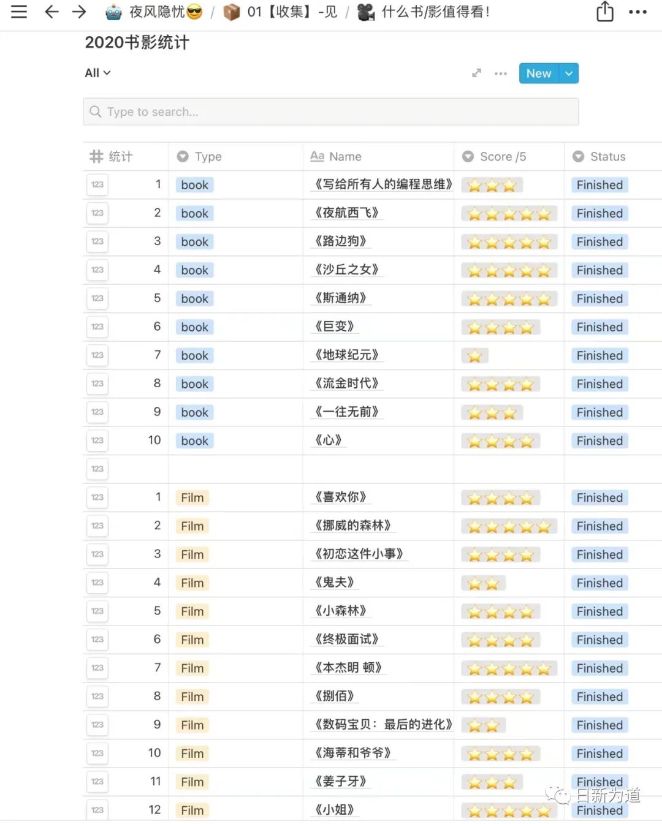The height and width of the screenshot is (824, 662).
Task: Open 《心》 entry
Action: coord(329,440)
